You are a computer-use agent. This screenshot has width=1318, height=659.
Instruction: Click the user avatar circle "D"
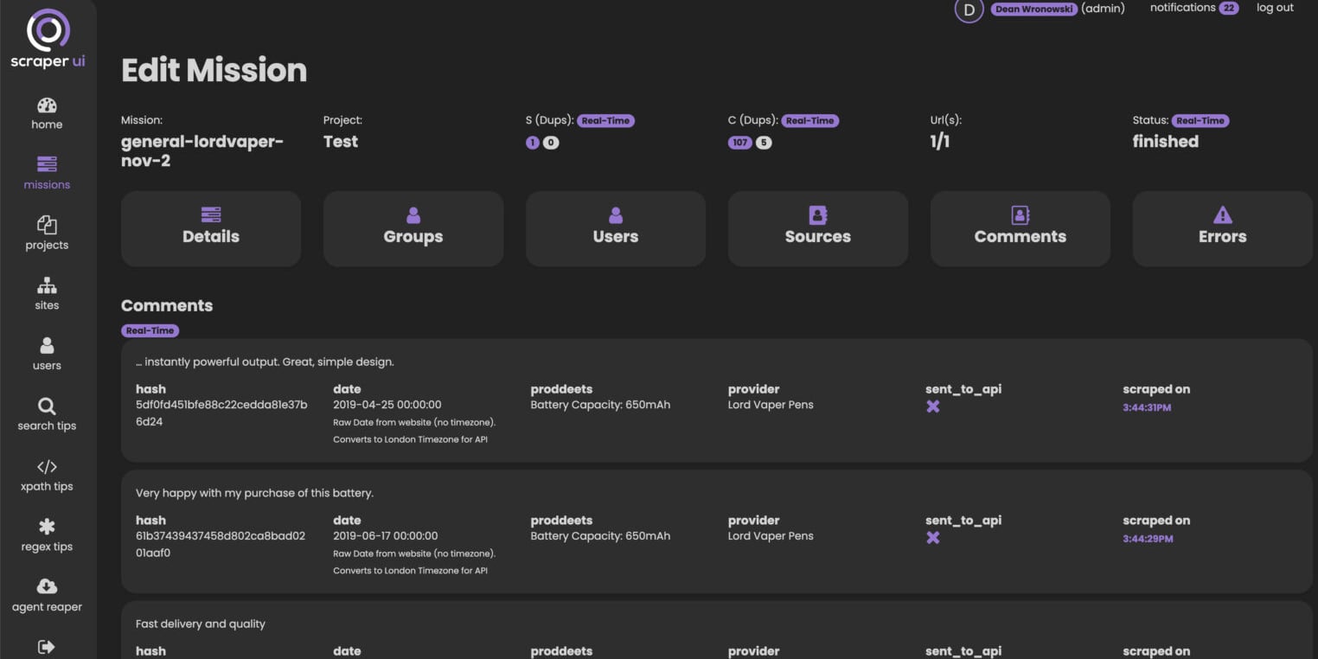(969, 10)
